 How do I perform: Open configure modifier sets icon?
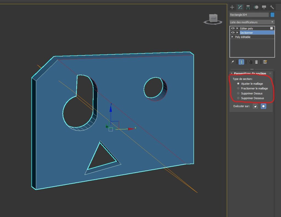[x=265, y=62]
